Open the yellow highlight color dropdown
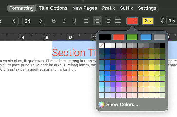Image resolution: width=177 pixels, height=117 pixels. [147, 21]
